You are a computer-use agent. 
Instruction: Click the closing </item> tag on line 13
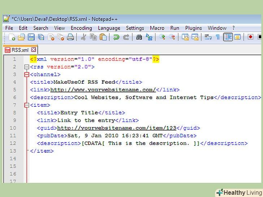tap(42, 151)
